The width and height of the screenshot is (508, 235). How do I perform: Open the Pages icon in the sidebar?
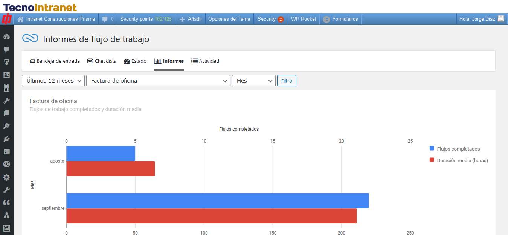pos(6,113)
